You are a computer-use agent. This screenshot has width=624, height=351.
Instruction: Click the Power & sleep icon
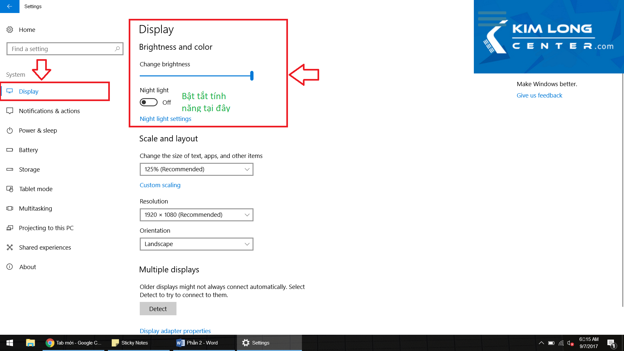coord(10,130)
